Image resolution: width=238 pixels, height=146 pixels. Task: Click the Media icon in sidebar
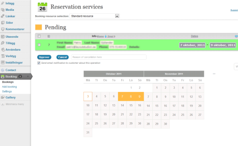point(2,10)
